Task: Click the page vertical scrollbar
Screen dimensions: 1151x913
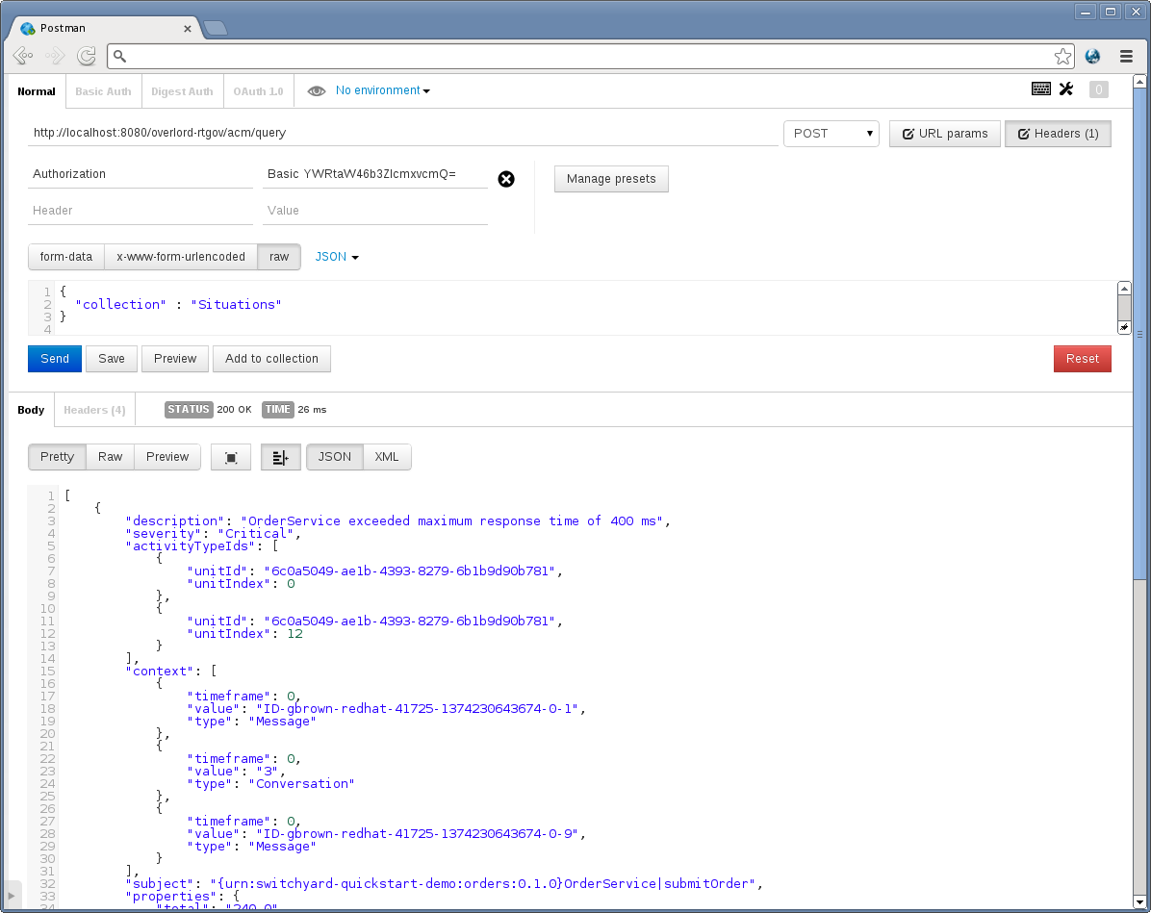Action: [x=1139, y=492]
